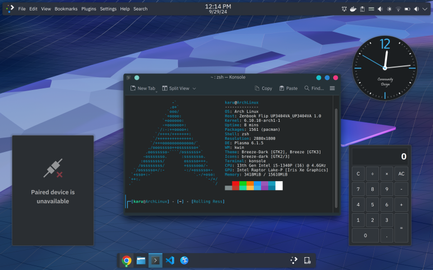Click the Plasma logo icon in dock
The image size is (433, 270).
click(294, 260)
